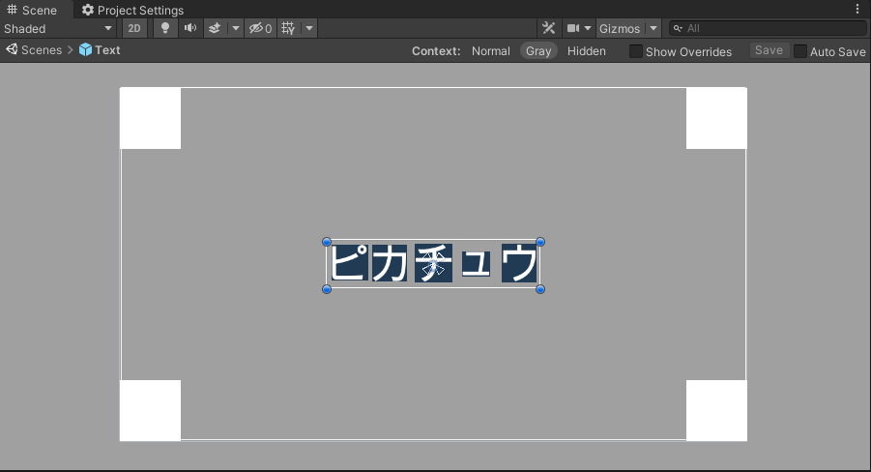Toggle scene effects icon
This screenshot has height=472, width=871.
tap(215, 28)
